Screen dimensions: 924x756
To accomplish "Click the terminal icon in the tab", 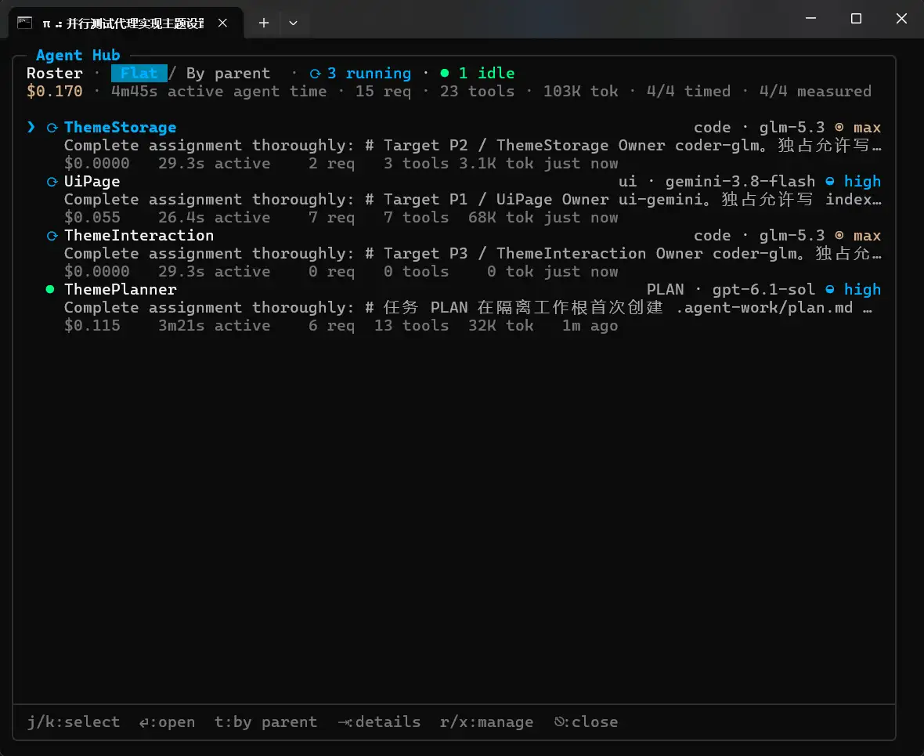I will 25,23.
